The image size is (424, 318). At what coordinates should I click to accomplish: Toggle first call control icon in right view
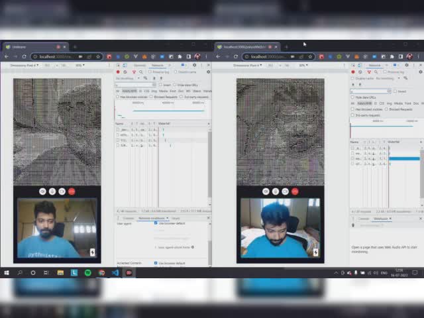click(x=266, y=191)
